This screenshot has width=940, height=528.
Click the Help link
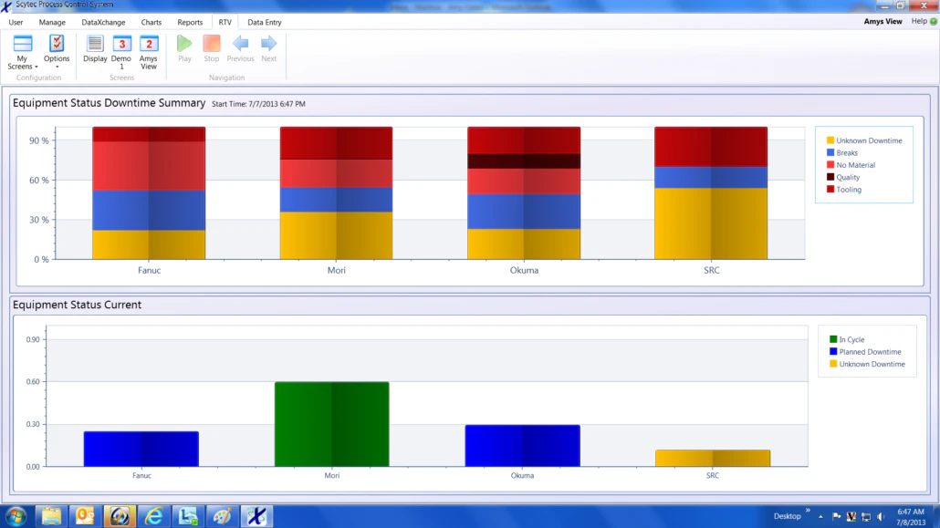(919, 20)
